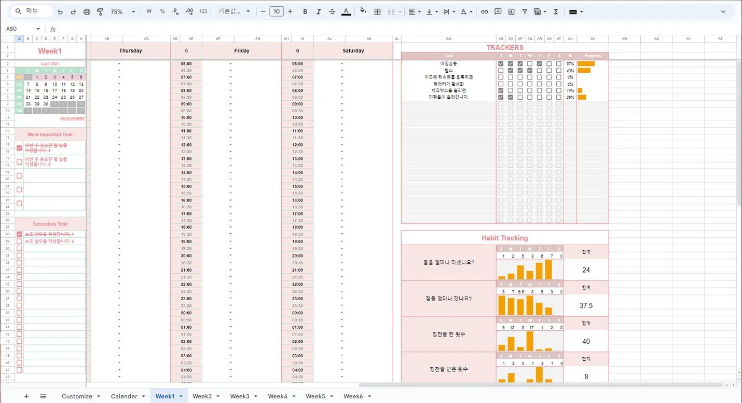Toggle checkbox for 보조 업무를 작성합니다. 1
742x403 pixels.
[19, 234]
